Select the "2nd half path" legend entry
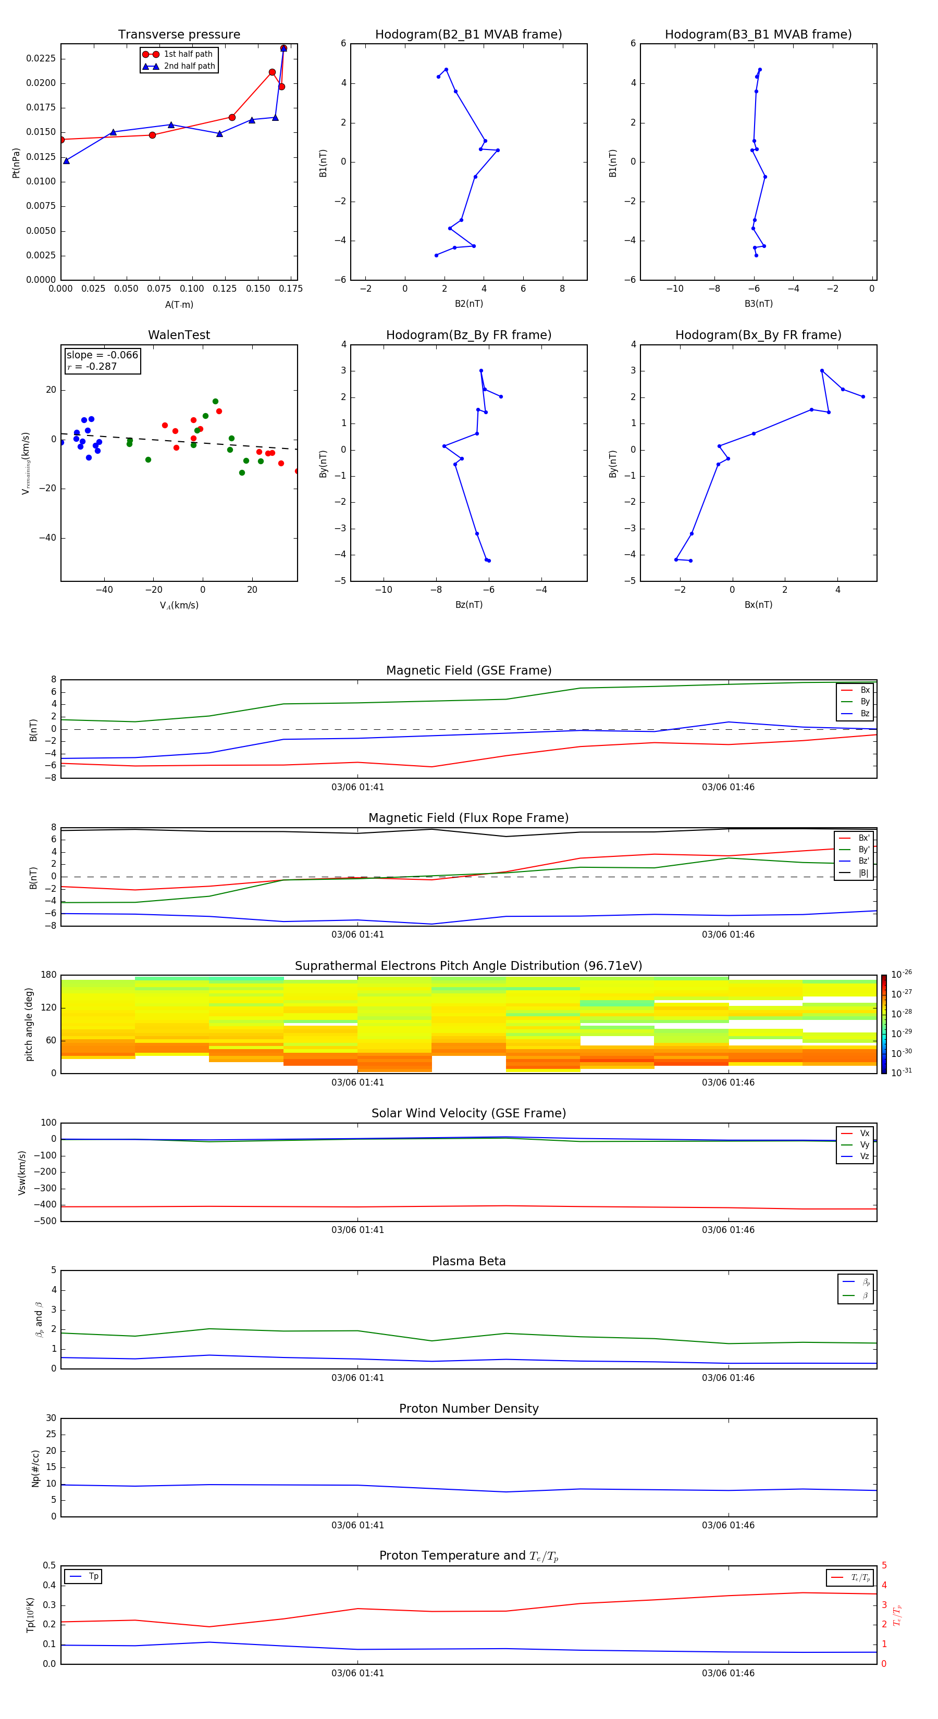The height and width of the screenshot is (1719, 938). [x=178, y=66]
